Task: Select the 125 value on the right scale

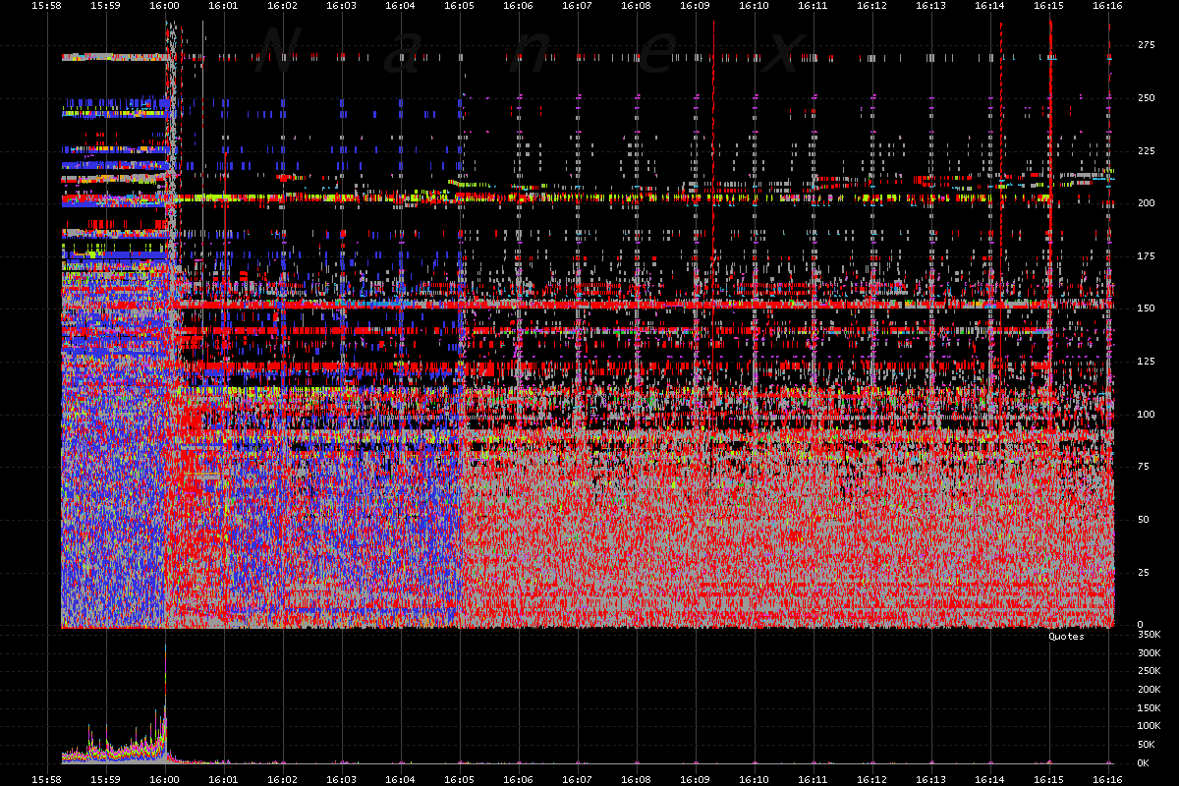Action: [1146, 362]
